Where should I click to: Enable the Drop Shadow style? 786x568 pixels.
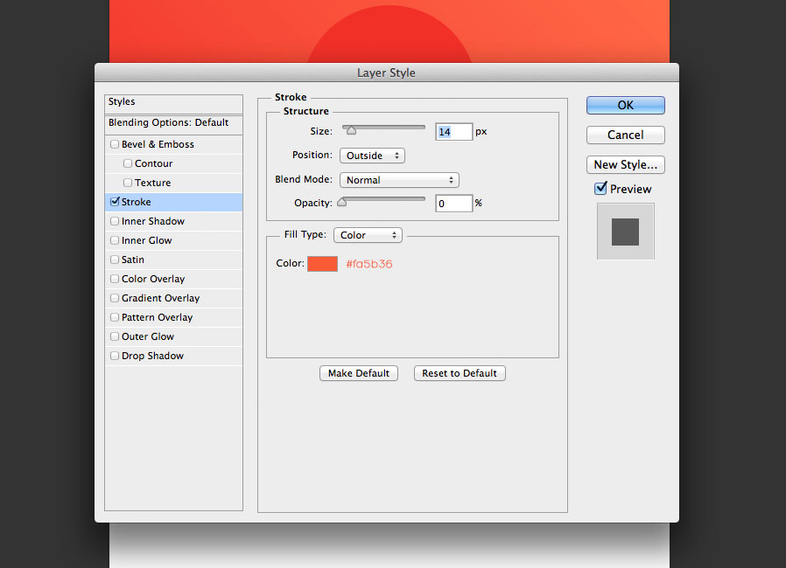pos(115,356)
